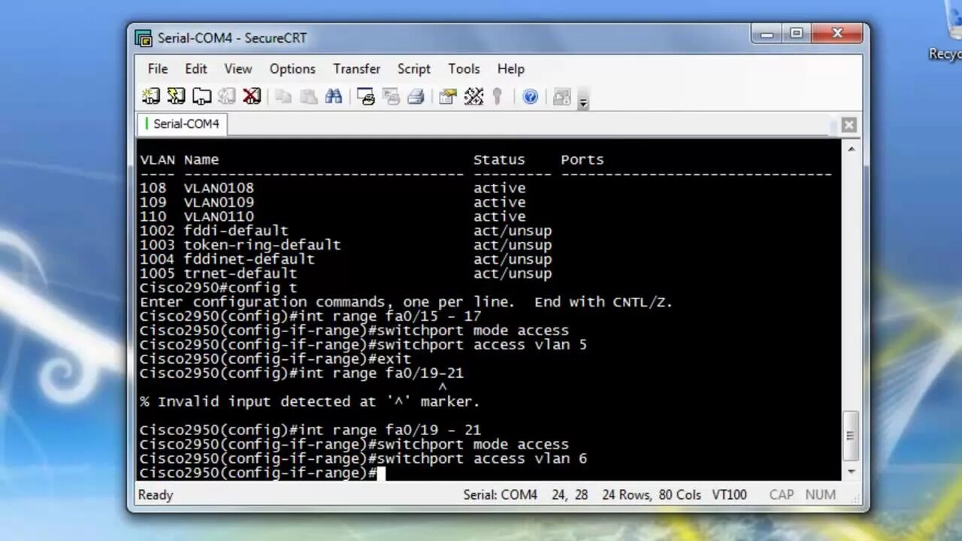The image size is (962, 541).
Task: Click the Print Selection icon
Action: pyautogui.click(x=391, y=96)
